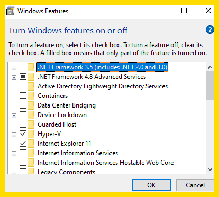Click the vertical scrollbar thumb

pos(210,86)
